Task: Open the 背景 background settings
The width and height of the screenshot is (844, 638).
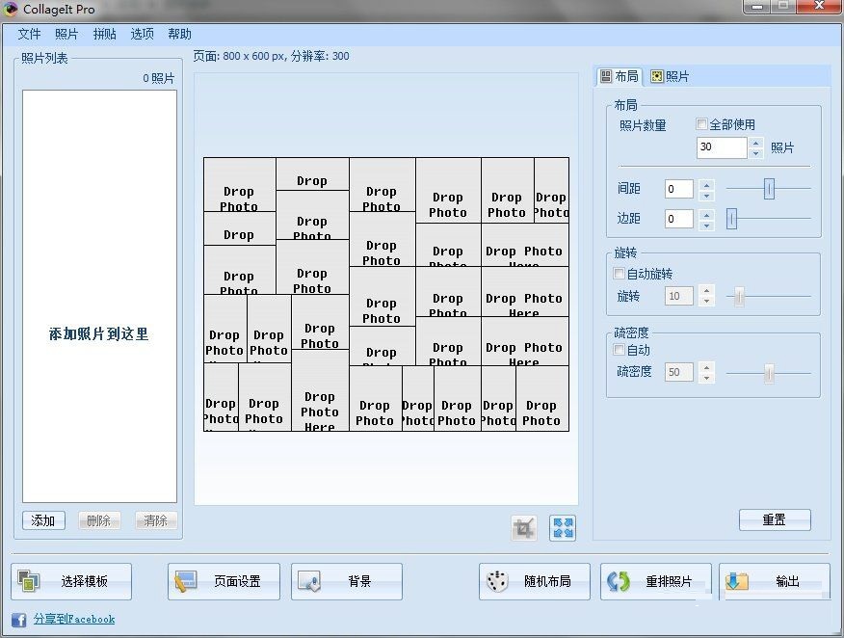Action: coord(346,581)
